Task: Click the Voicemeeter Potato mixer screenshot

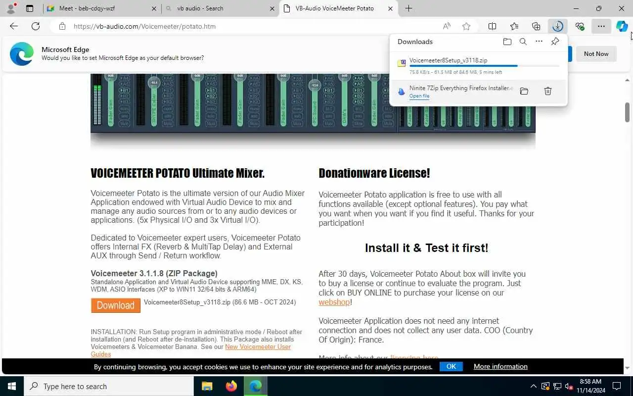Action: click(313, 103)
